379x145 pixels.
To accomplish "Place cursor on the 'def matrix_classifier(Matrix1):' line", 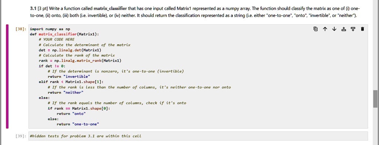I will coord(64,34).
